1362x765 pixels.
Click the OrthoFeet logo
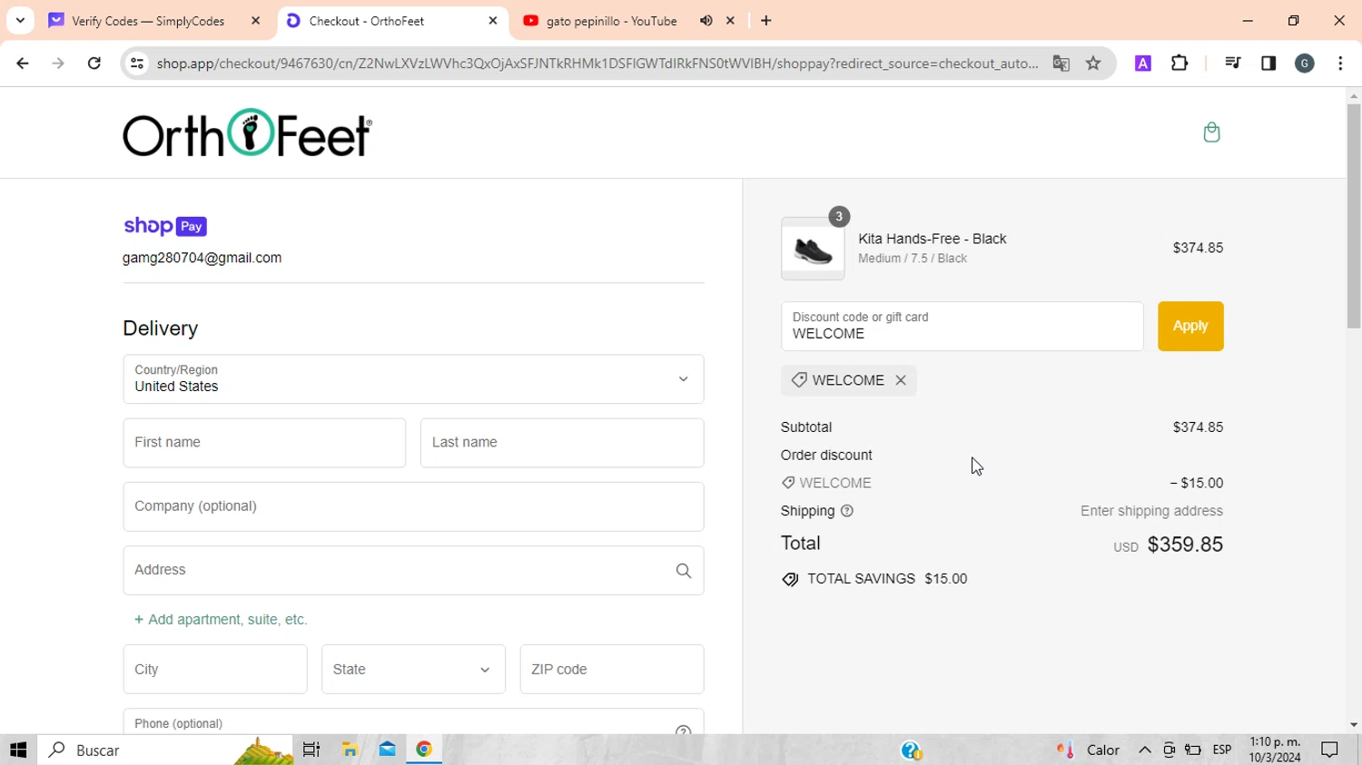coord(247,133)
